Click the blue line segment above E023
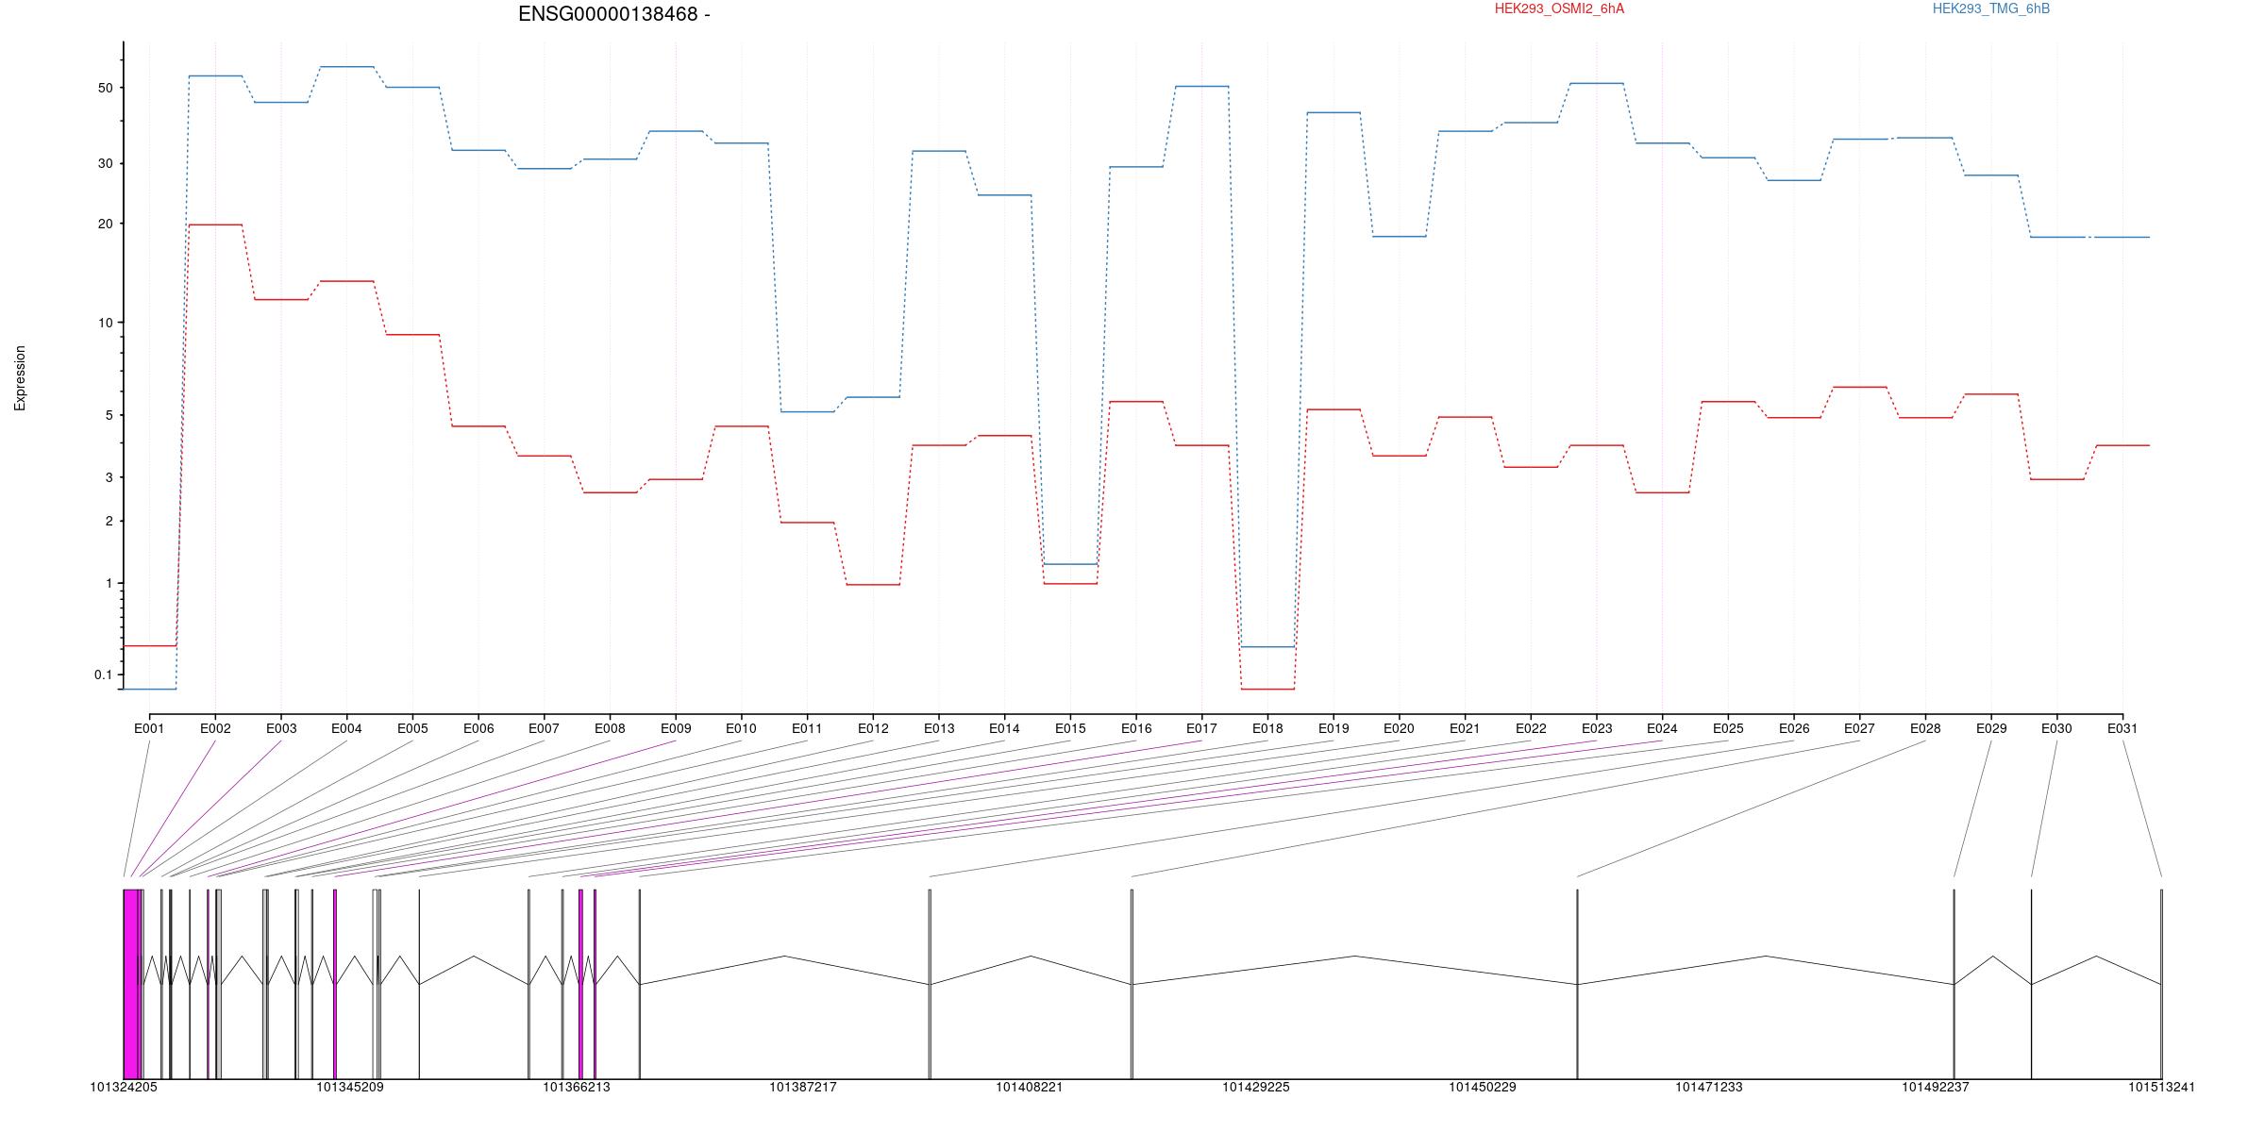The width and height of the screenshot is (2265, 1132). point(1597,83)
